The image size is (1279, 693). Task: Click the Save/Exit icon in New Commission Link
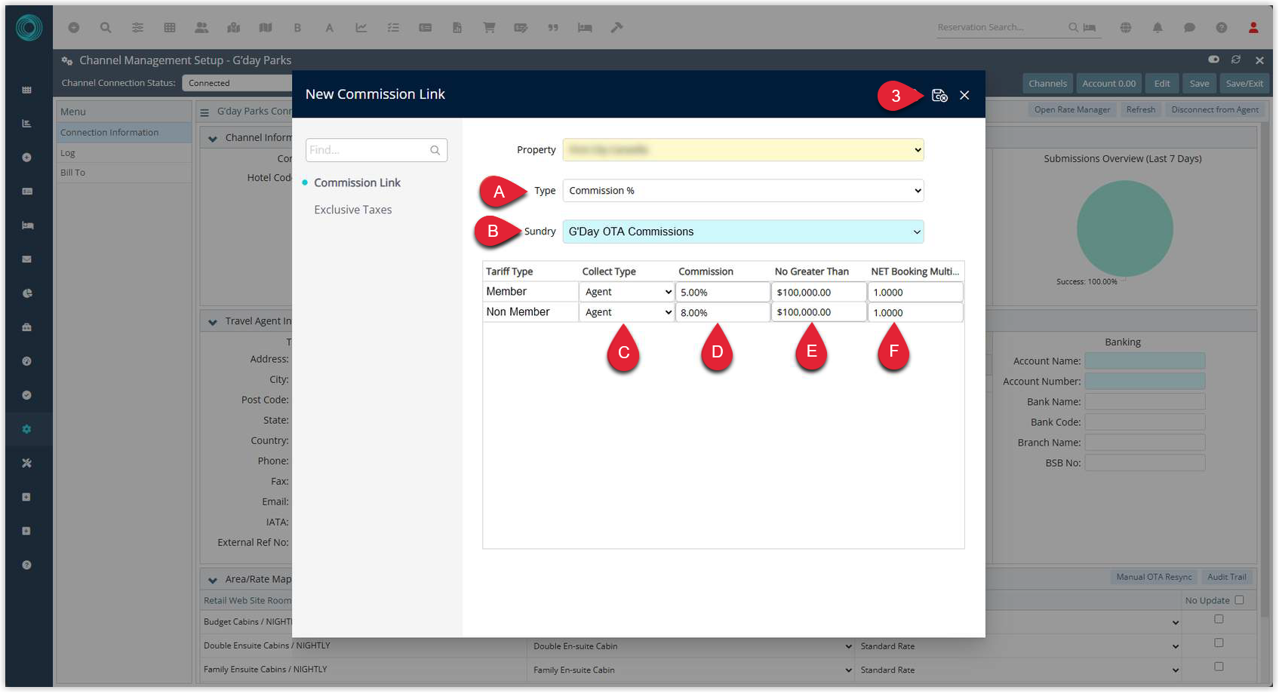(x=939, y=95)
